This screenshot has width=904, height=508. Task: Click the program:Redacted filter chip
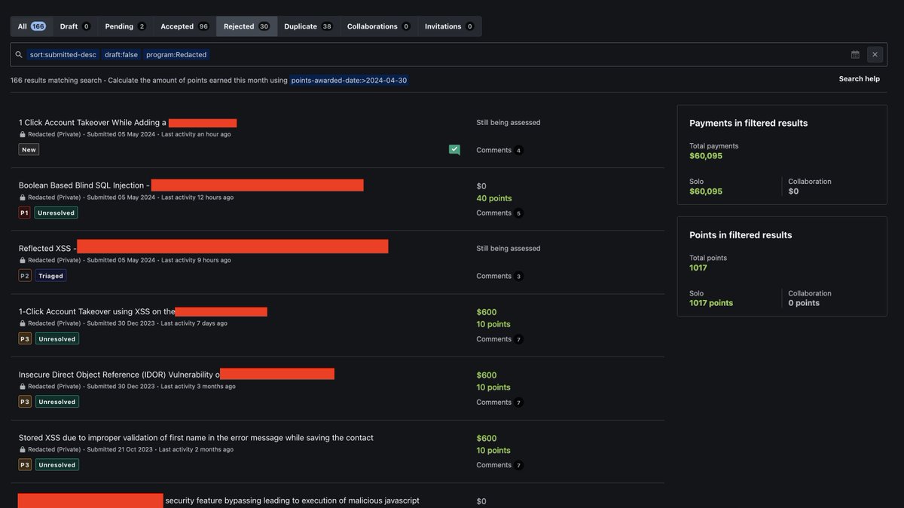pos(176,54)
